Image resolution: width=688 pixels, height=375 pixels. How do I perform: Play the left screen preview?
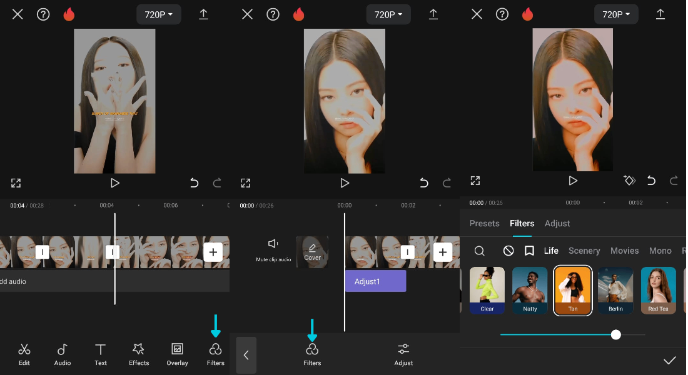pos(115,183)
